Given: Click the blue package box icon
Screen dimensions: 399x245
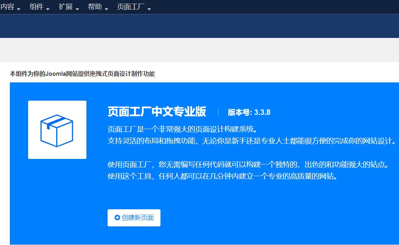Looking at the screenshot, I should pyautogui.click(x=57, y=130).
